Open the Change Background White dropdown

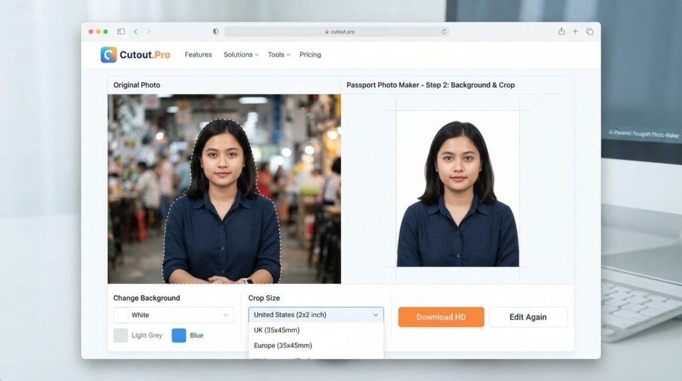click(x=174, y=315)
